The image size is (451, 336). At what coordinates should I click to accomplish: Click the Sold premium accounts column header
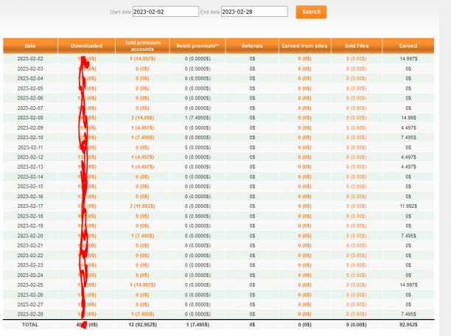142,46
